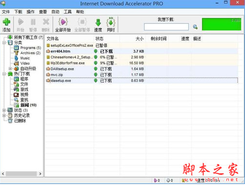Image resolution: width=245 pixels, height=185 pixels.
Task: Open the 操作 menu
Action: (31, 12)
